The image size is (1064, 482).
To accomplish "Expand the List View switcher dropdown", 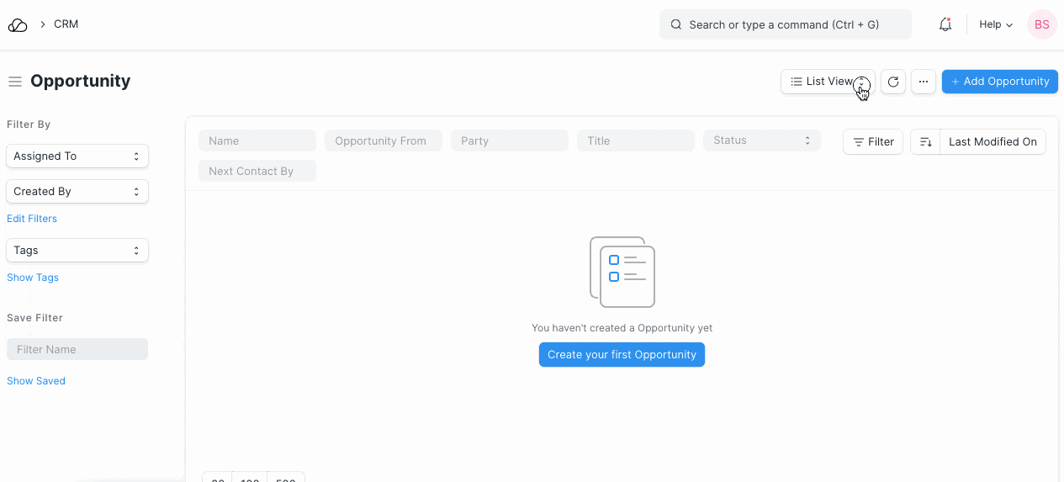I will click(x=828, y=82).
